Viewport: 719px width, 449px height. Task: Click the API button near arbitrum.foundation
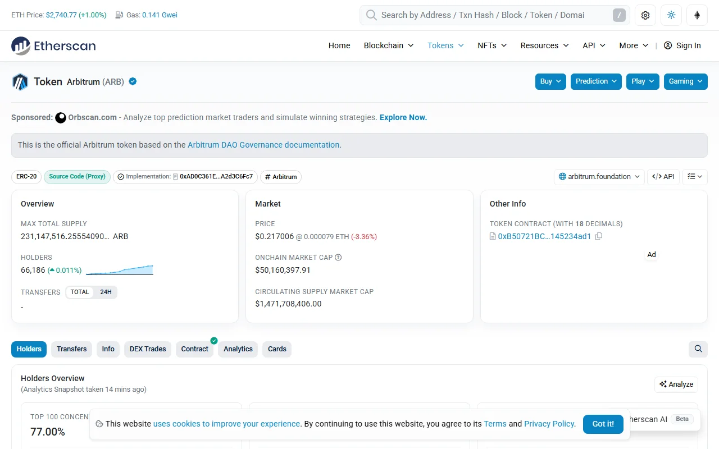pyautogui.click(x=663, y=177)
